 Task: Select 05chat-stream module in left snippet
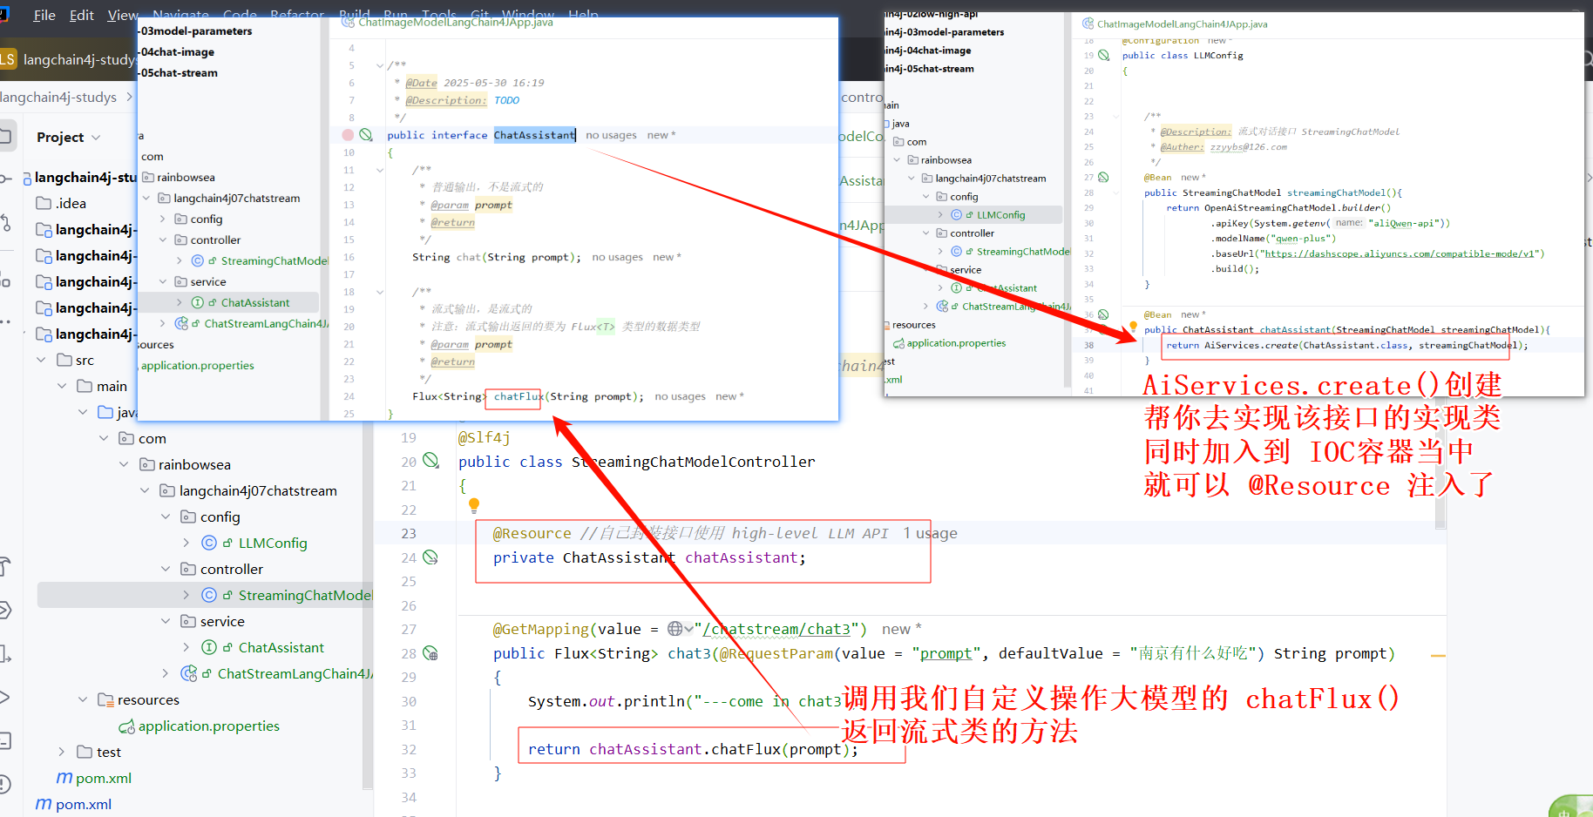[x=179, y=73]
